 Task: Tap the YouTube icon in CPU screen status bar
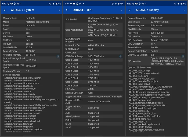(74, 3)
